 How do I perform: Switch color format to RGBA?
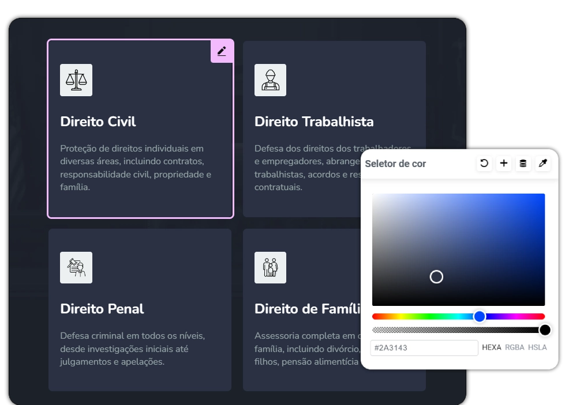(515, 347)
